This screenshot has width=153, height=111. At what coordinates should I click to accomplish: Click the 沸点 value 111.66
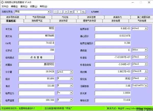coord(36,86)
